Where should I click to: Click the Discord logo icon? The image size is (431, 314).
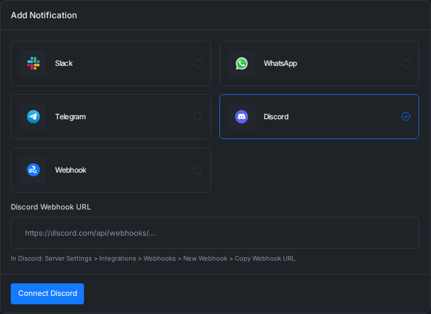coord(242,116)
